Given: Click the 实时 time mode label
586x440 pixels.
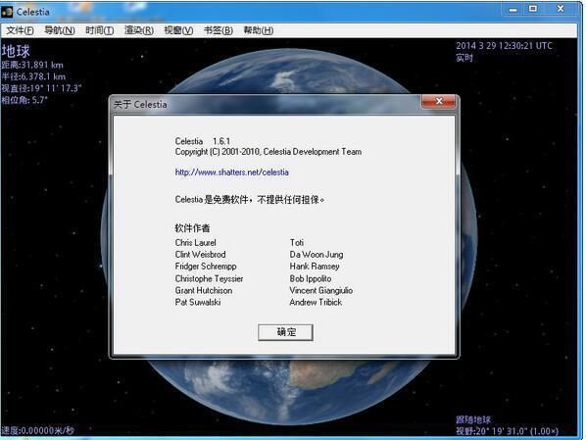Looking at the screenshot, I should [464, 58].
